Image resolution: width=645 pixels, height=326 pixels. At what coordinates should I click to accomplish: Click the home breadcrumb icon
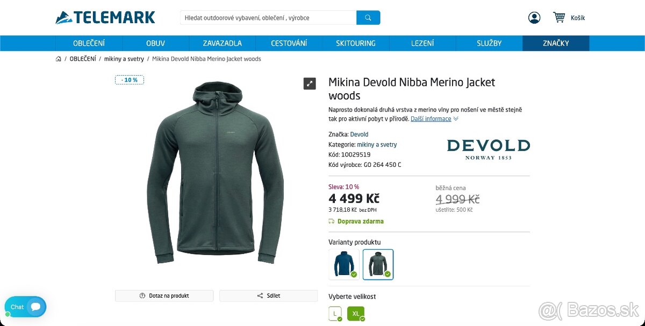pos(58,58)
